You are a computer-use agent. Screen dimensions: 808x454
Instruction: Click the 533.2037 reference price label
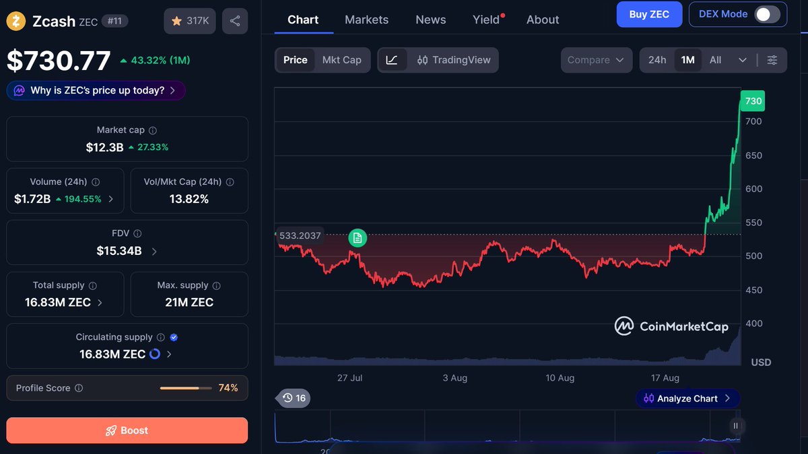tap(300, 235)
